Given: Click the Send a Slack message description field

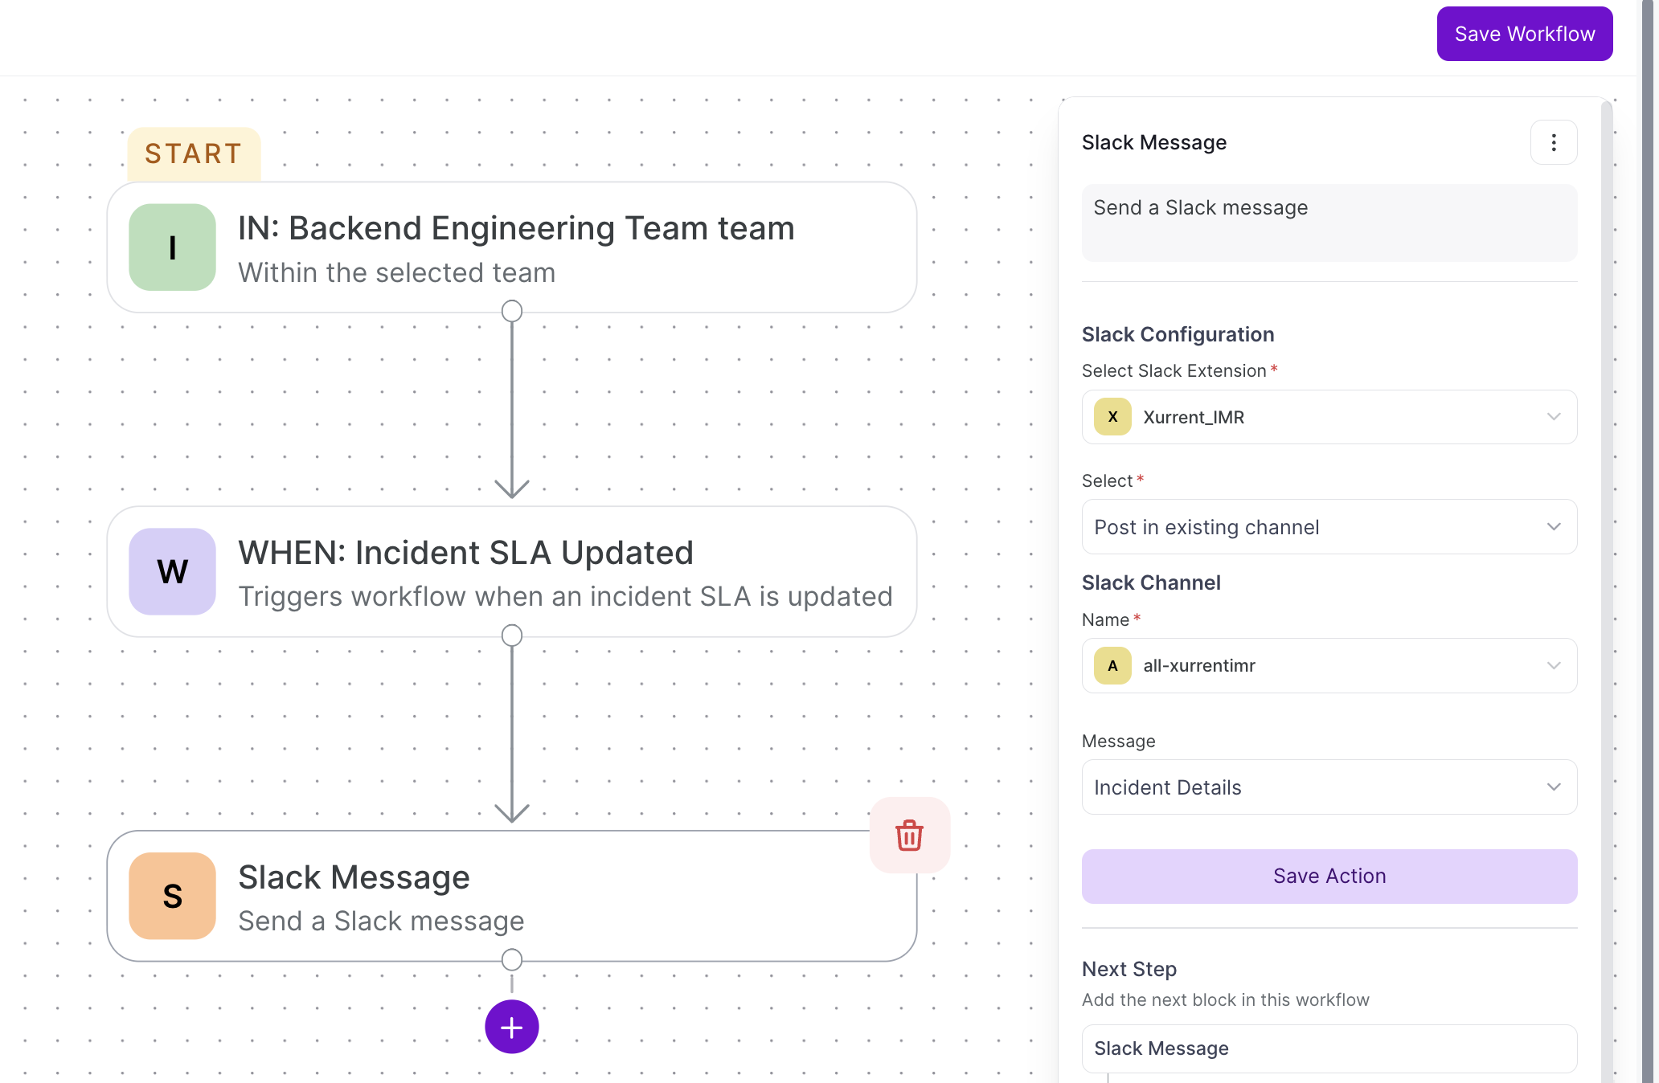Looking at the screenshot, I should (1329, 223).
